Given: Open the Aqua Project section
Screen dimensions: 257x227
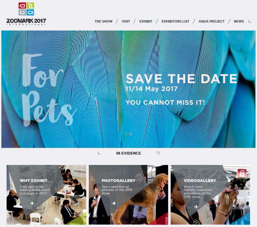Looking at the screenshot, I should click(x=211, y=21).
